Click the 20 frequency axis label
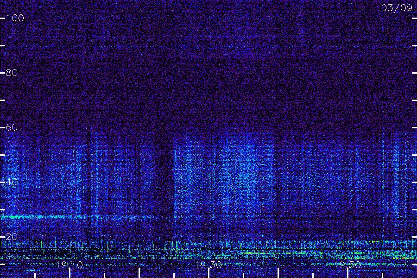This screenshot has width=417, height=278. point(12,236)
